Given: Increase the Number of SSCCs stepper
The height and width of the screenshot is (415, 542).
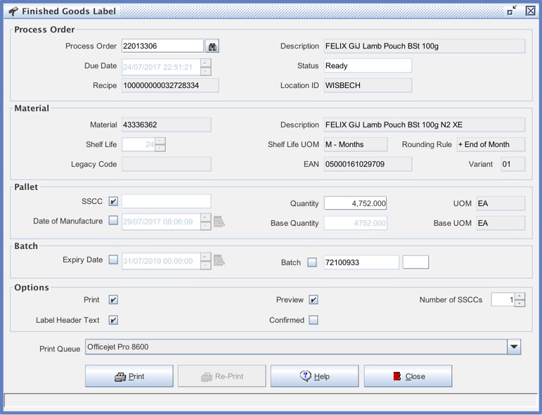Looking at the screenshot, I should (x=520, y=296).
